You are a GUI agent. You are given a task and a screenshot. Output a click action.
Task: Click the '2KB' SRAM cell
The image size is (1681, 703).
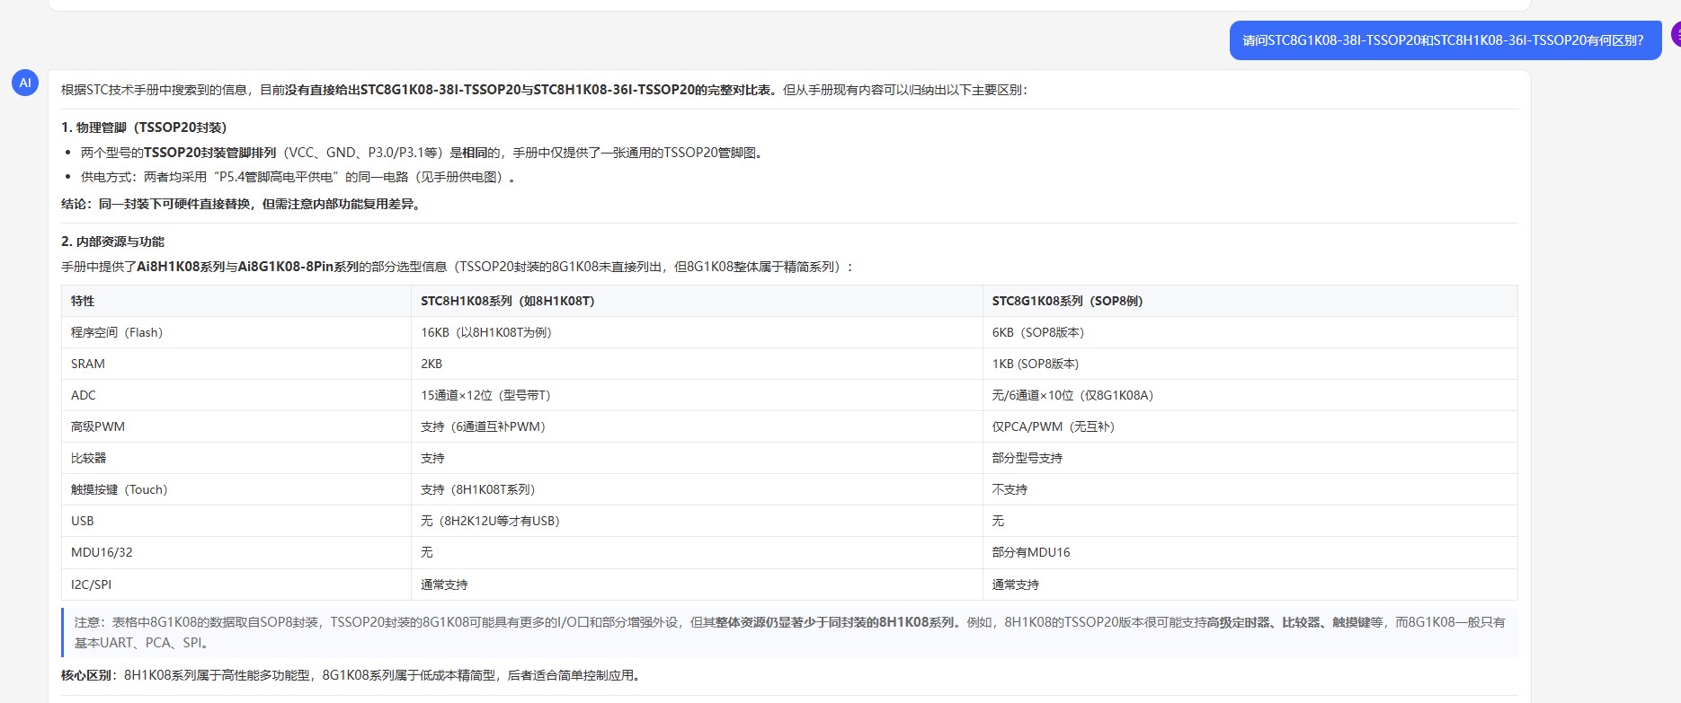697,364
